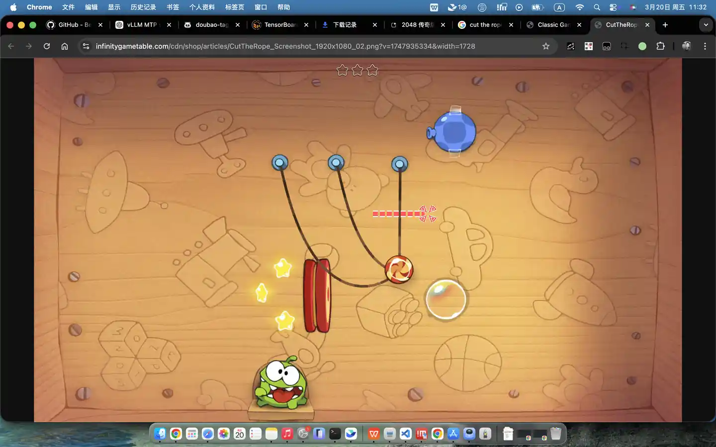This screenshot has width=716, height=447.
Task: Open Finder from the Dock
Action: pyautogui.click(x=160, y=434)
